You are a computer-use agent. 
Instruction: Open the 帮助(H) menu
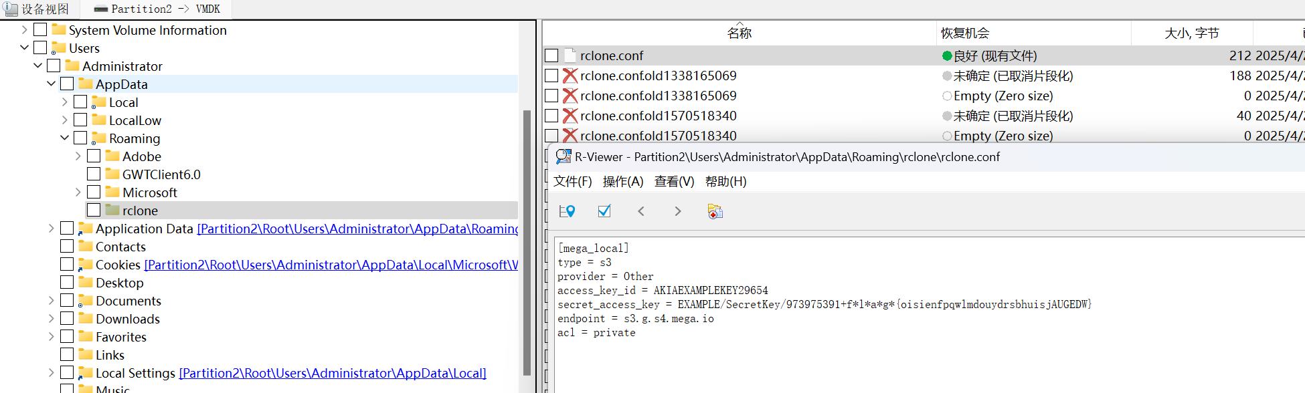[726, 181]
